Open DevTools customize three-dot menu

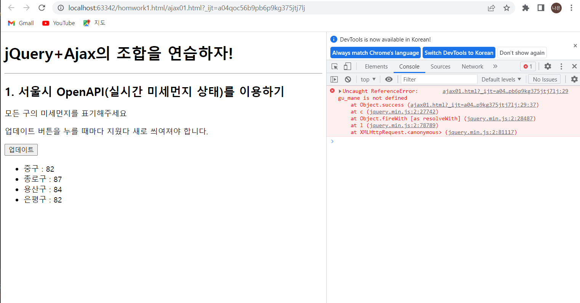[x=561, y=66]
